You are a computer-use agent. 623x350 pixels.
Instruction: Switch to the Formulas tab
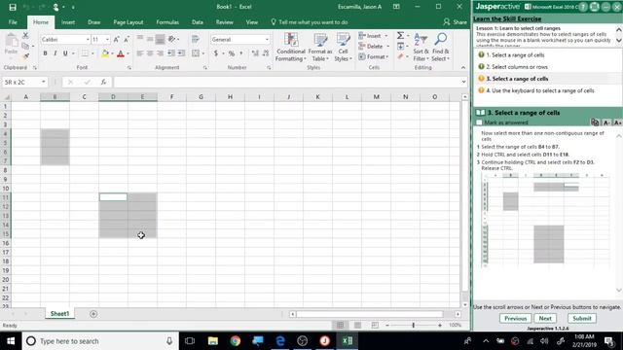[167, 22]
